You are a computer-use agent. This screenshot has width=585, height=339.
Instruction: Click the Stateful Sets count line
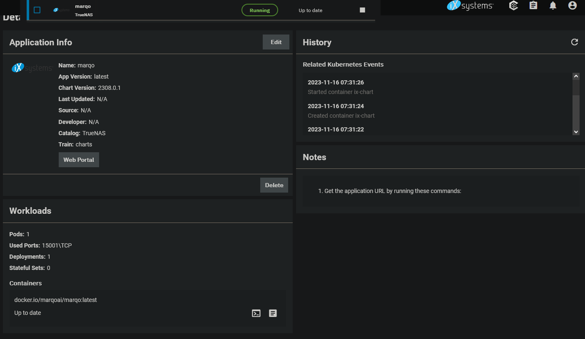click(30, 268)
